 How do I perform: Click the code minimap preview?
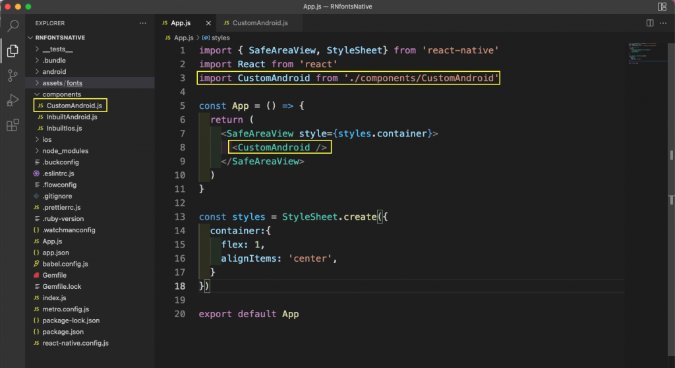click(x=642, y=53)
